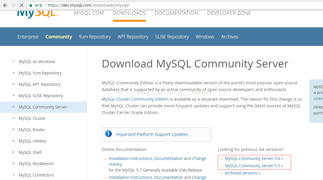The width and height of the screenshot is (323, 180).
Task: Click the address bar URL field
Action: point(175,5)
